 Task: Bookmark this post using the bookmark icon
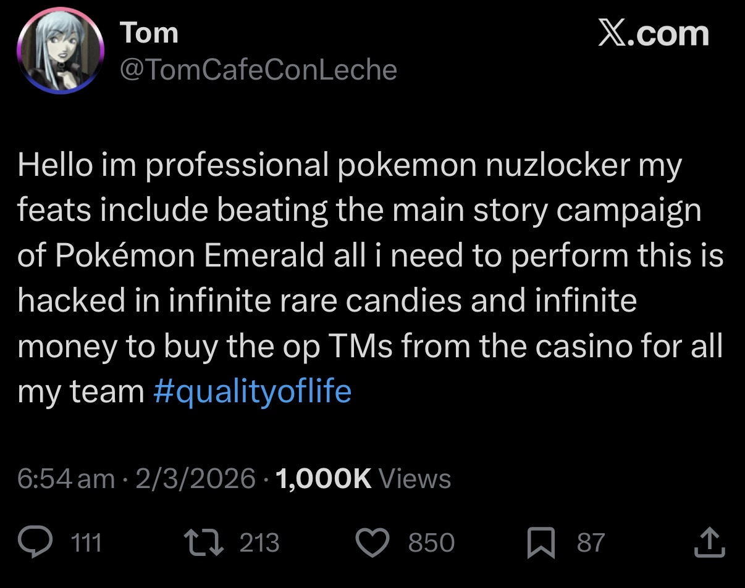[541, 542]
